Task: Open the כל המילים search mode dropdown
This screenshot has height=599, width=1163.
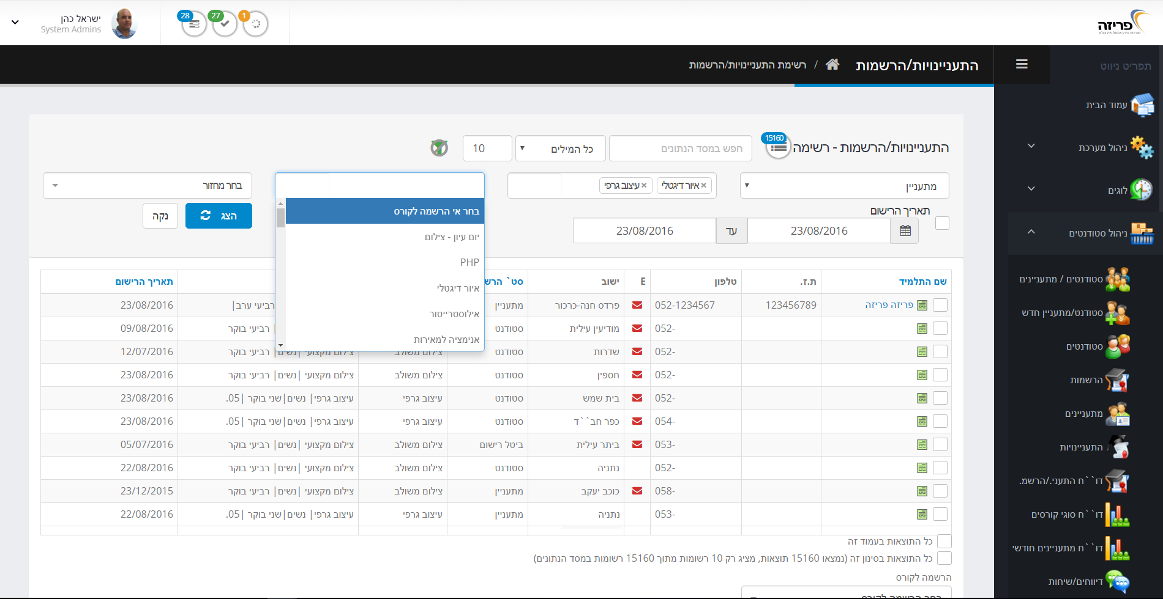Action: click(x=561, y=149)
